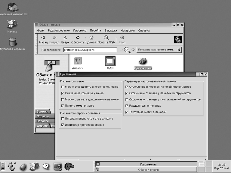Open the Диалоги preferences icon
Viewport: 231px width, 173px height.
(x=78, y=61)
